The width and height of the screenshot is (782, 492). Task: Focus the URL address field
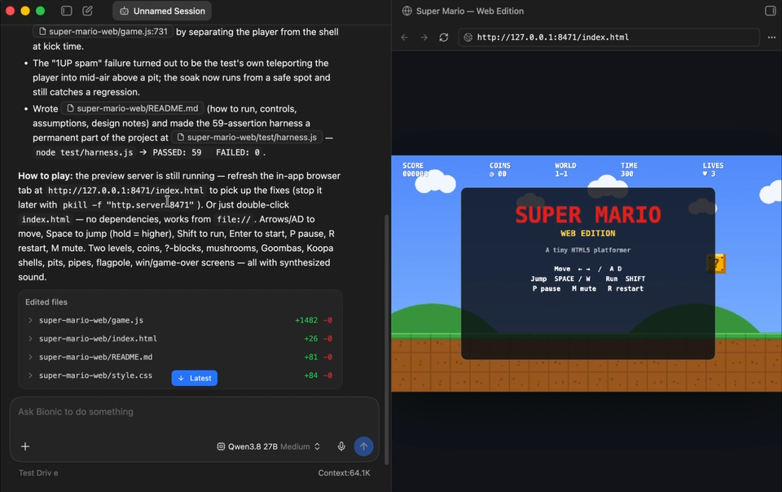click(x=608, y=37)
